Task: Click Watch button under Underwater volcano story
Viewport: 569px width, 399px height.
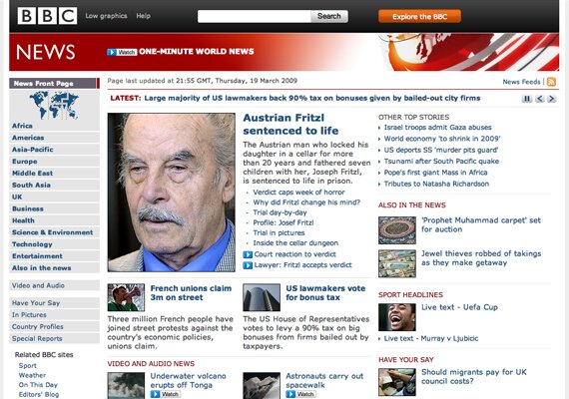Action: point(165,394)
